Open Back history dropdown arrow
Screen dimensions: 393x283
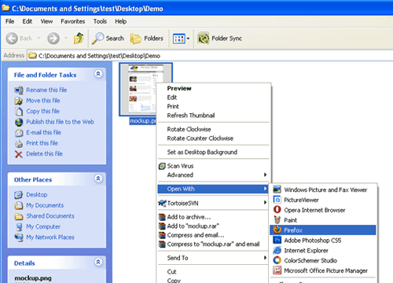(39, 38)
